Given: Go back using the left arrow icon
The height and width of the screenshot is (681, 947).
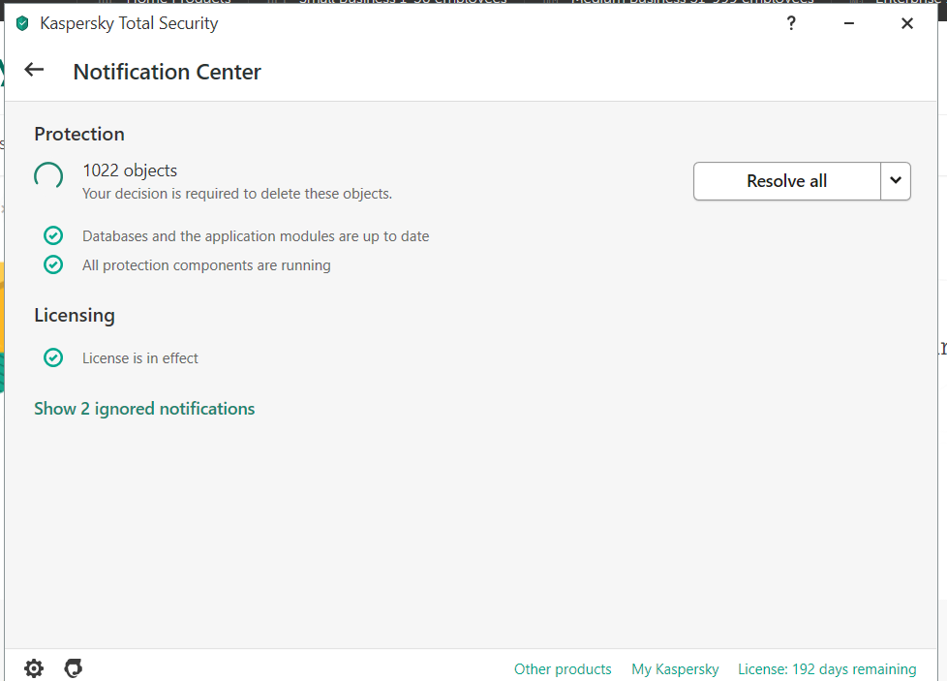Looking at the screenshot, I should click(x=34, y=70).
